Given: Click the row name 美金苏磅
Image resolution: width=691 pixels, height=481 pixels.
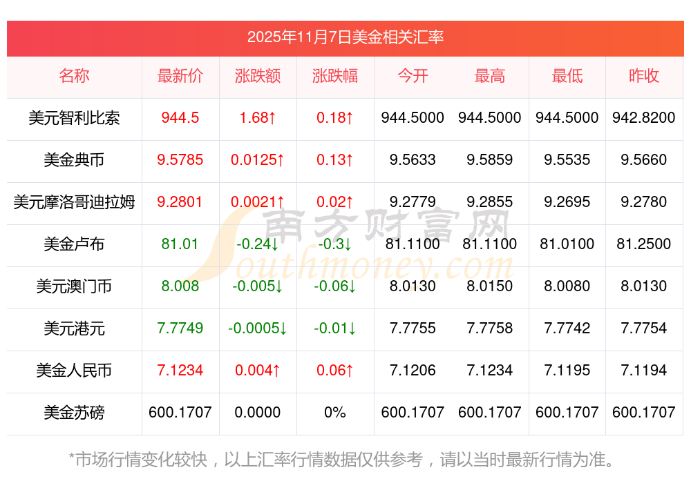Looking at the screenshot, I should pos(74,413).
